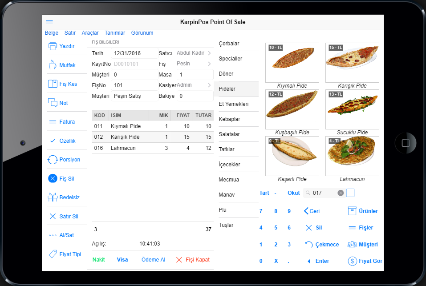Click the Mutfak kitchen icon

53,65
